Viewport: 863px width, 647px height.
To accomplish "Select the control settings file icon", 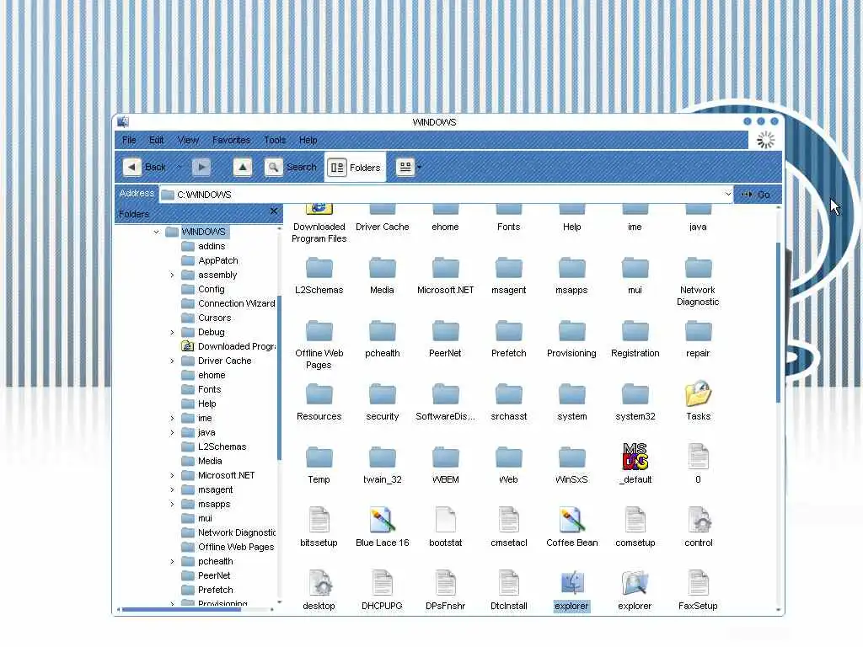I will [698, 527].
